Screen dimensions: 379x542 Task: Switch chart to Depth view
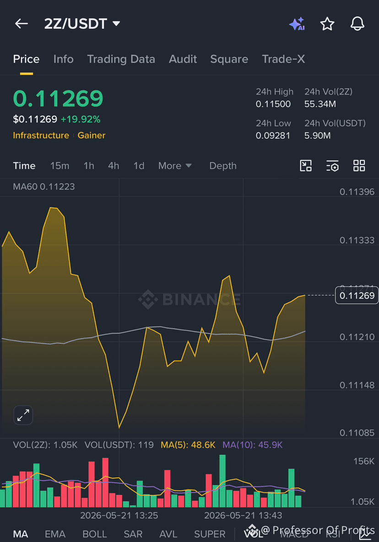point(223,166)
